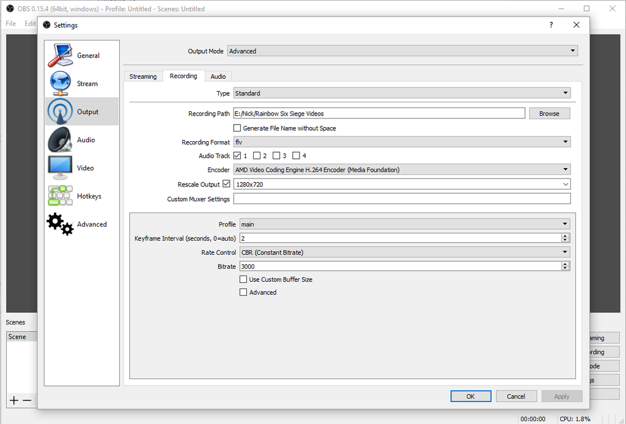Select the Output settings antenna icon

click(61, 112)
